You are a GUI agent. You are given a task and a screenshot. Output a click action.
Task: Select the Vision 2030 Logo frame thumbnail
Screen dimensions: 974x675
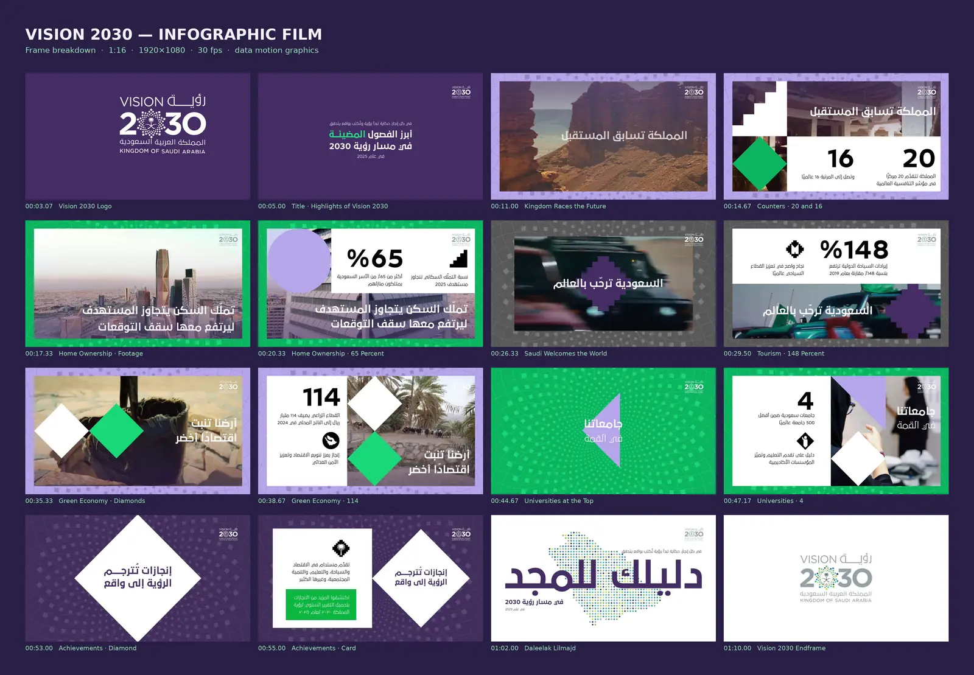tap(138, 136)
